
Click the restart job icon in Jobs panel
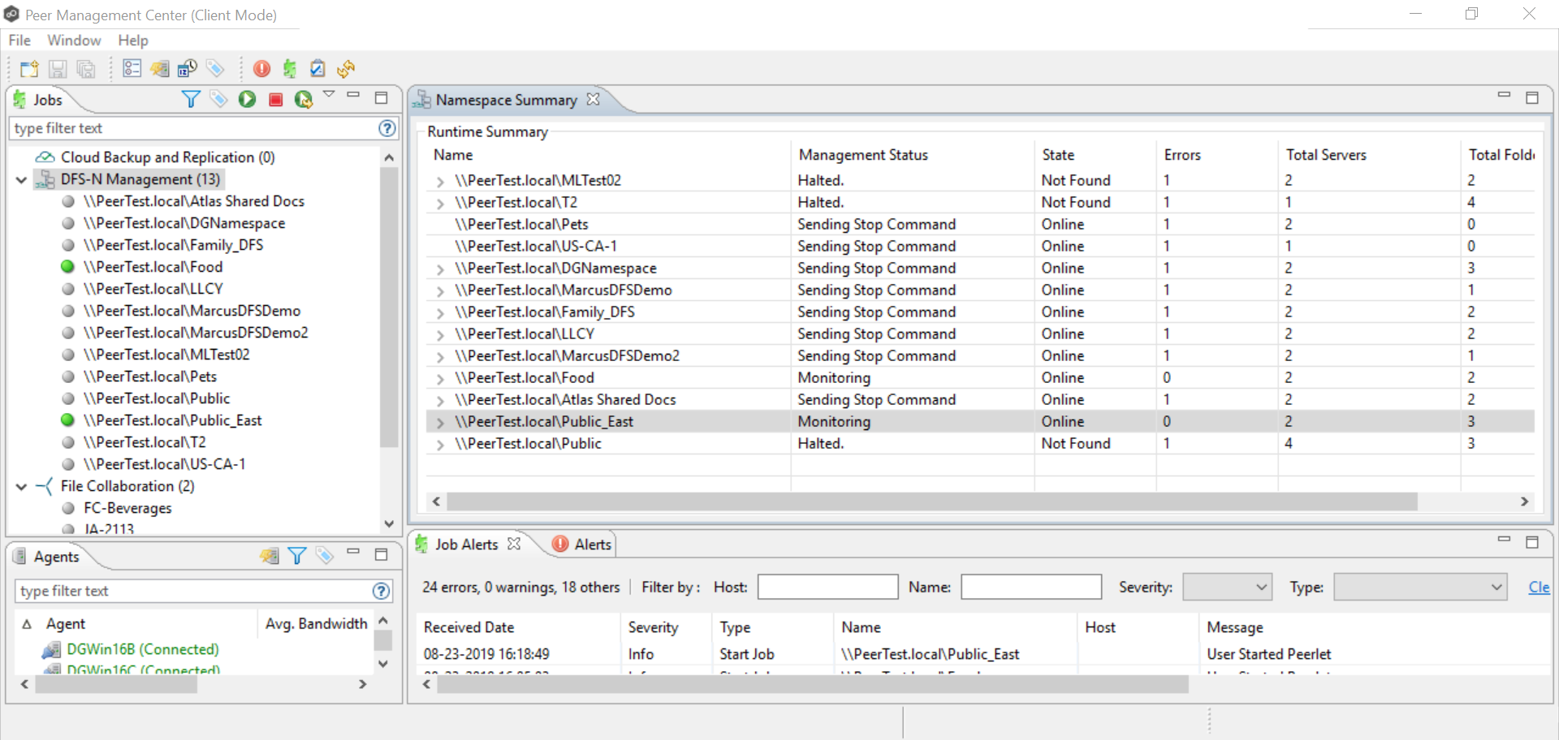pyautogui.click(x=304, y=99)
